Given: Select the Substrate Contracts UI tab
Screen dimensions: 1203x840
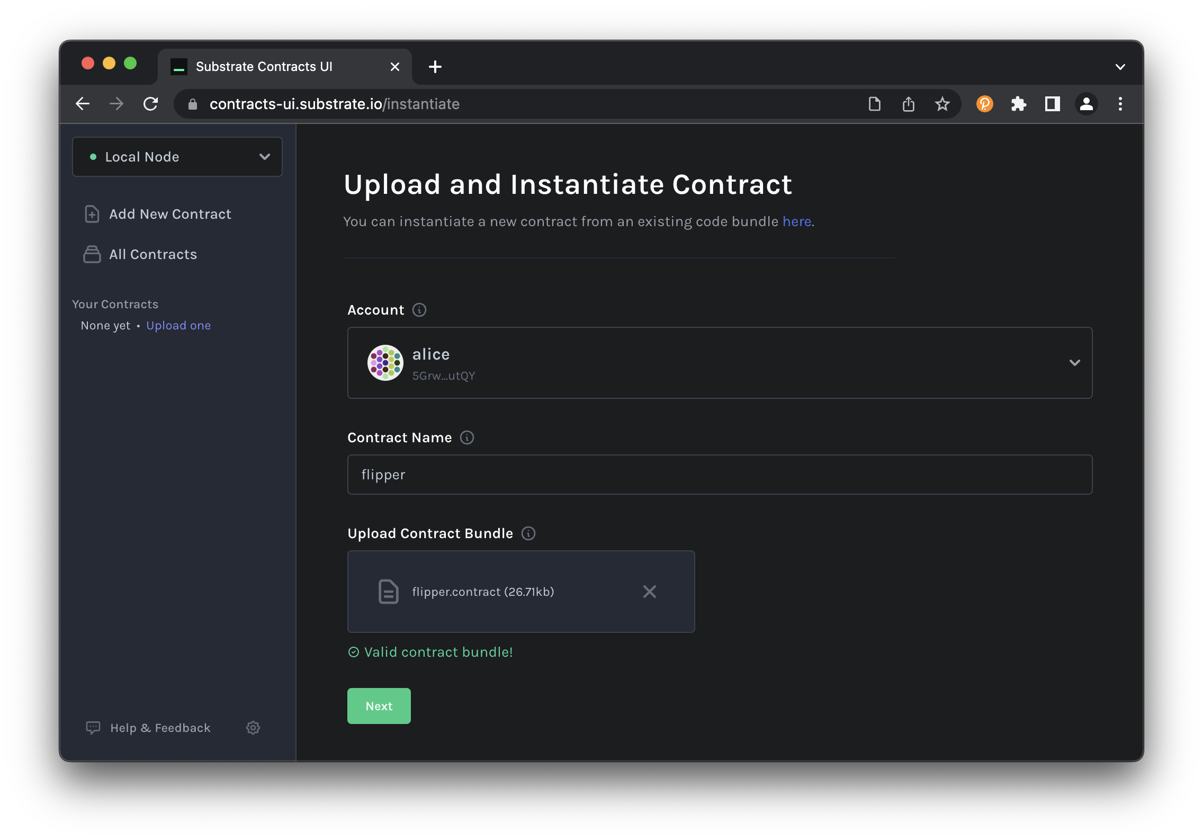Looking at the screenshot, I should tap(264, 67).
